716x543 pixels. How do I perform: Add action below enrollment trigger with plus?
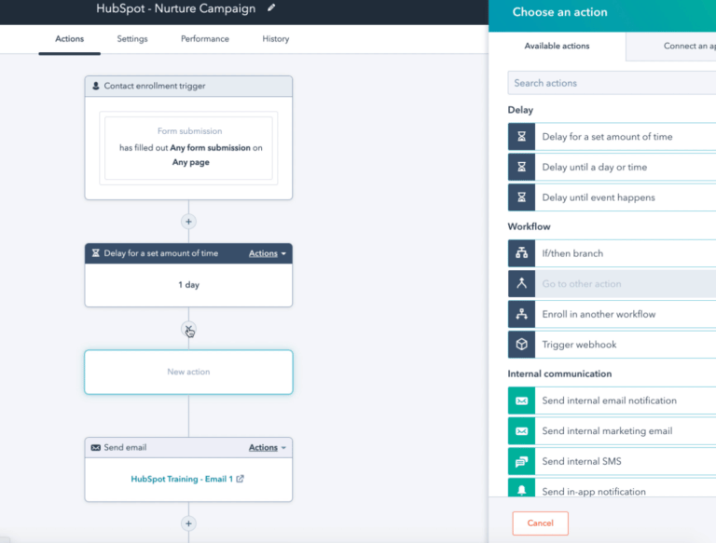click(x=188, y=222)
